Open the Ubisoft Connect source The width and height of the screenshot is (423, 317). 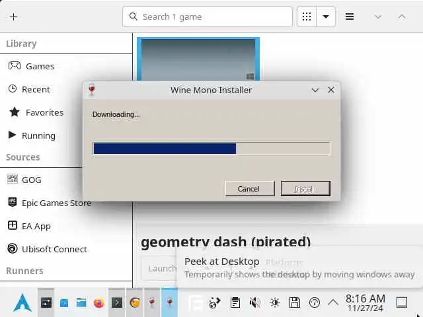coord(66,249)
